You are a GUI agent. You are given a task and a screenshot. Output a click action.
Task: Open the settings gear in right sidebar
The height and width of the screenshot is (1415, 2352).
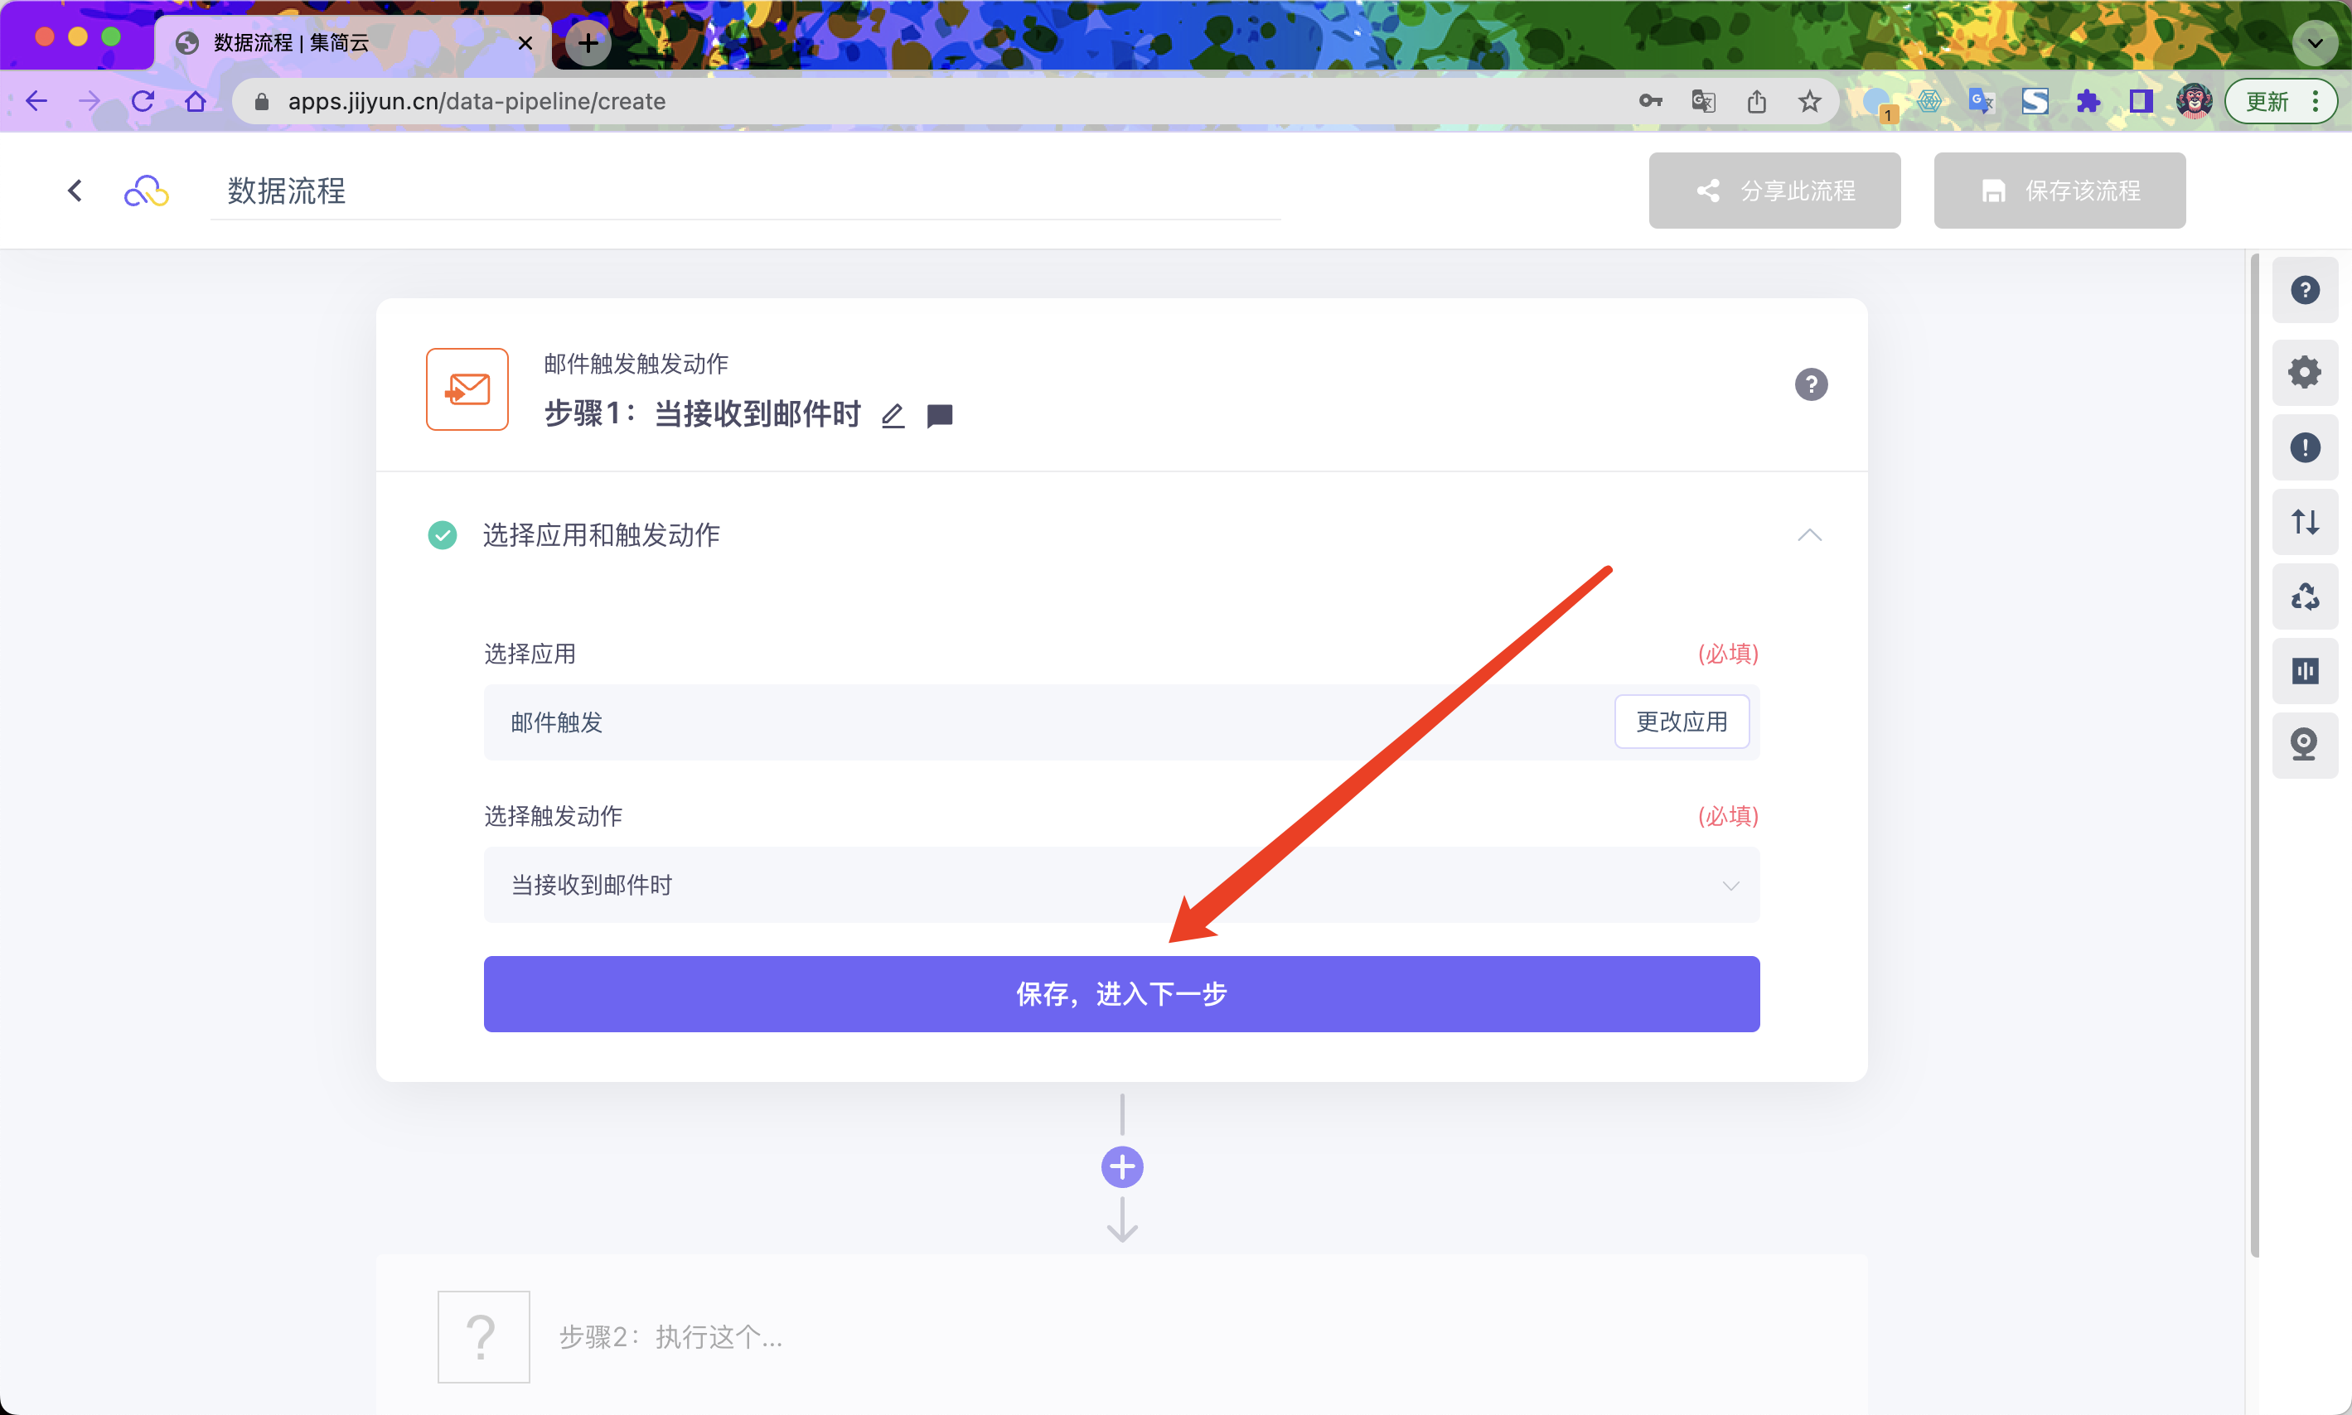(x=2304, y=372)
